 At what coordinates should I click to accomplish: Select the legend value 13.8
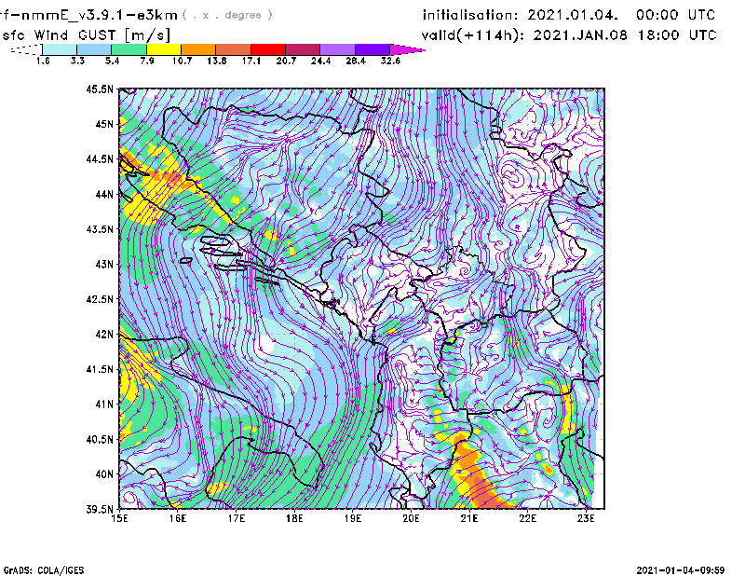217,61
